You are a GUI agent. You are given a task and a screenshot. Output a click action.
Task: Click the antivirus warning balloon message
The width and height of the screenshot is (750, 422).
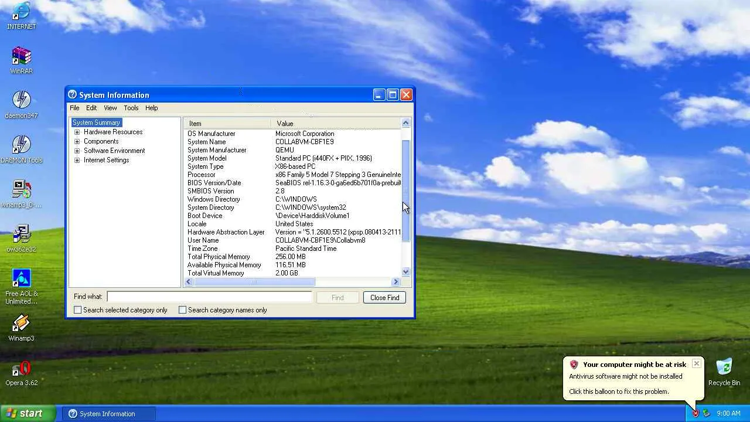click(626, 376)
